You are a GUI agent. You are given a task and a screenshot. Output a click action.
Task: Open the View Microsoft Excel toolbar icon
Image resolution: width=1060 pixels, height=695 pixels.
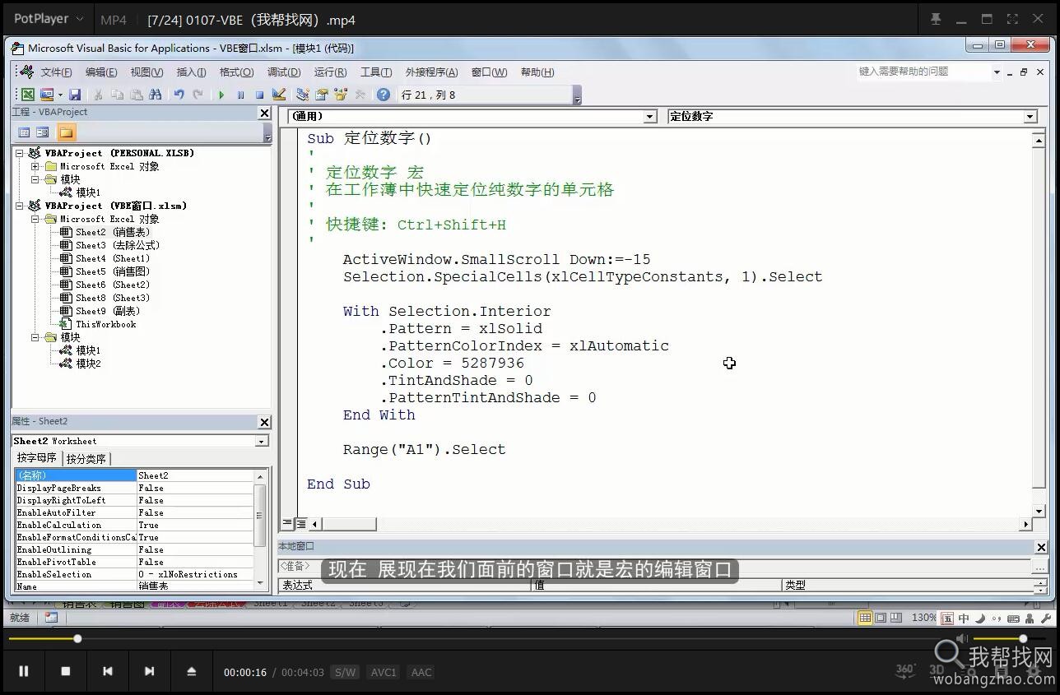click(x=28, y=95)
